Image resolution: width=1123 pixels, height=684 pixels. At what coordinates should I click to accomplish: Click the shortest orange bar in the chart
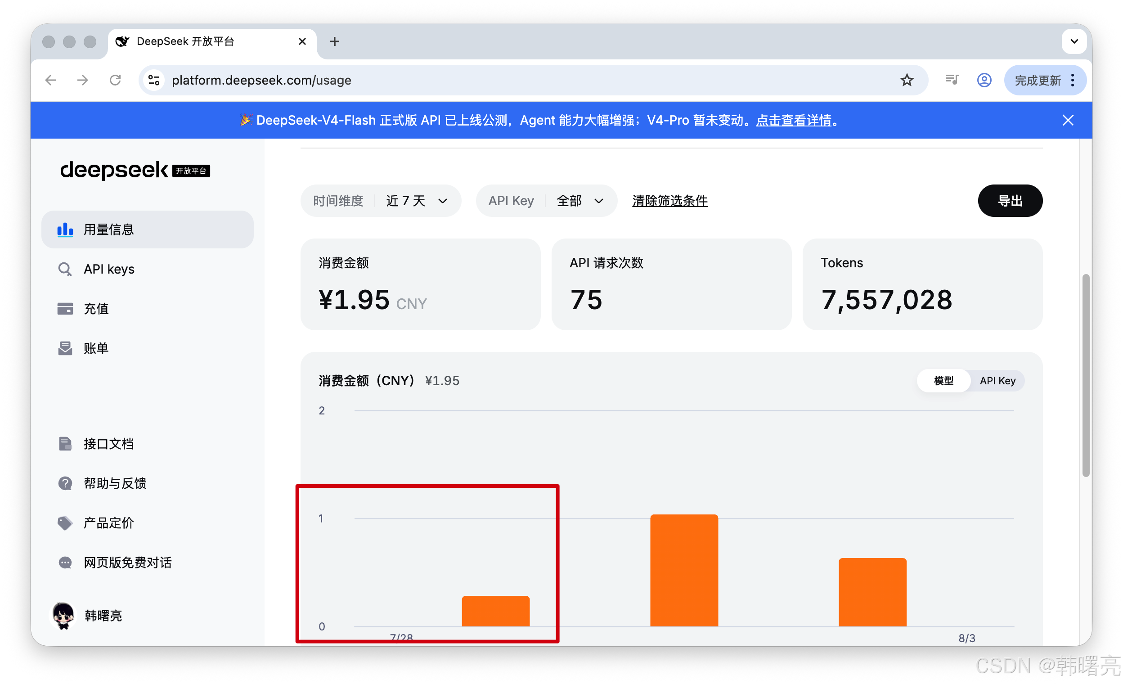click(495, 611)
